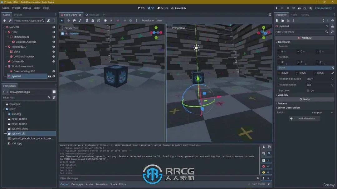Run the project with the Play button
This screenshot has height=189, width=337.
(x=276, y=8)
